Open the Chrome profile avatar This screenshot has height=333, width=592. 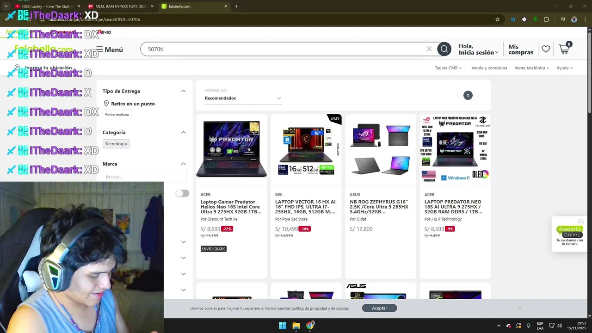coord(574,19)
